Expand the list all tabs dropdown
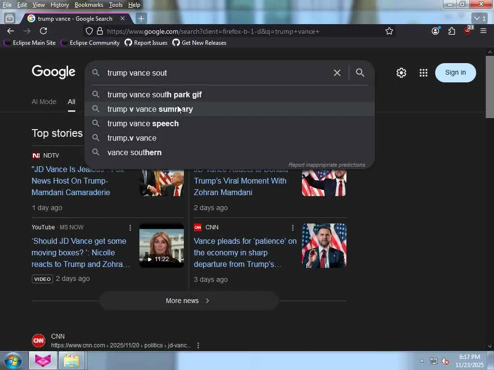Viewport: 494px width, 370px height. click(480, 19)
